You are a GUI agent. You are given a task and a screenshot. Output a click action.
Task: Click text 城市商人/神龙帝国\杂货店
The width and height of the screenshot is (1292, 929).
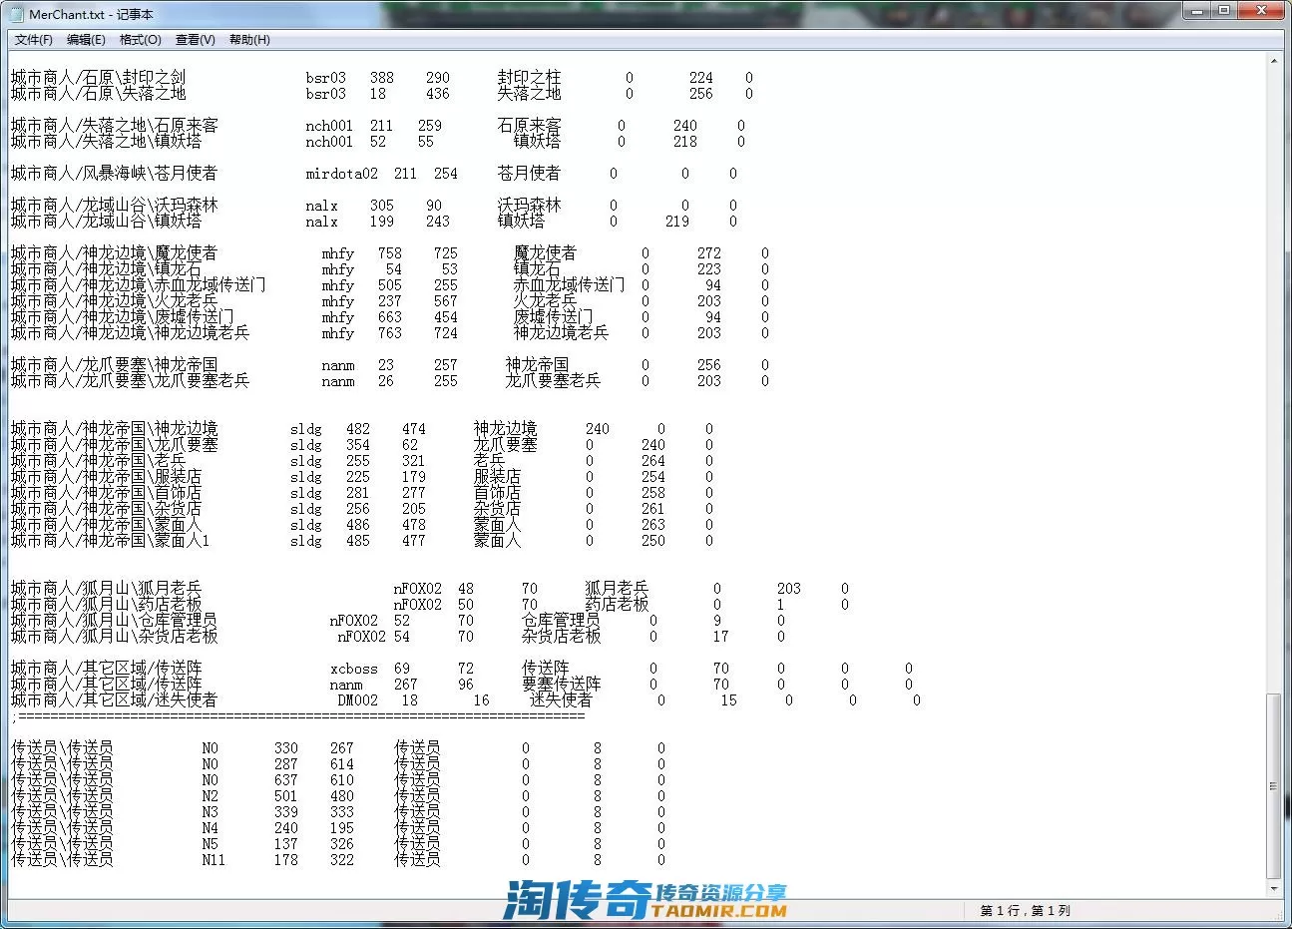coord(106,509)
